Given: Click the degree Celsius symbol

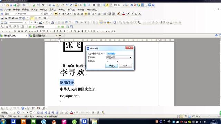Looking at the screenshot, I should point(44,31).
